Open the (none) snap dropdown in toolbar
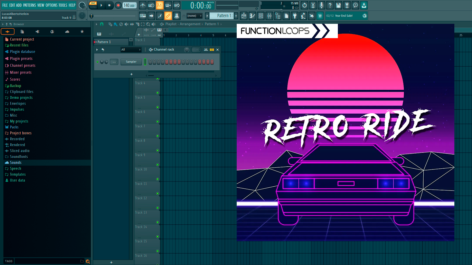The height and width of the screenshot is (265, 472). coord(194,16)
